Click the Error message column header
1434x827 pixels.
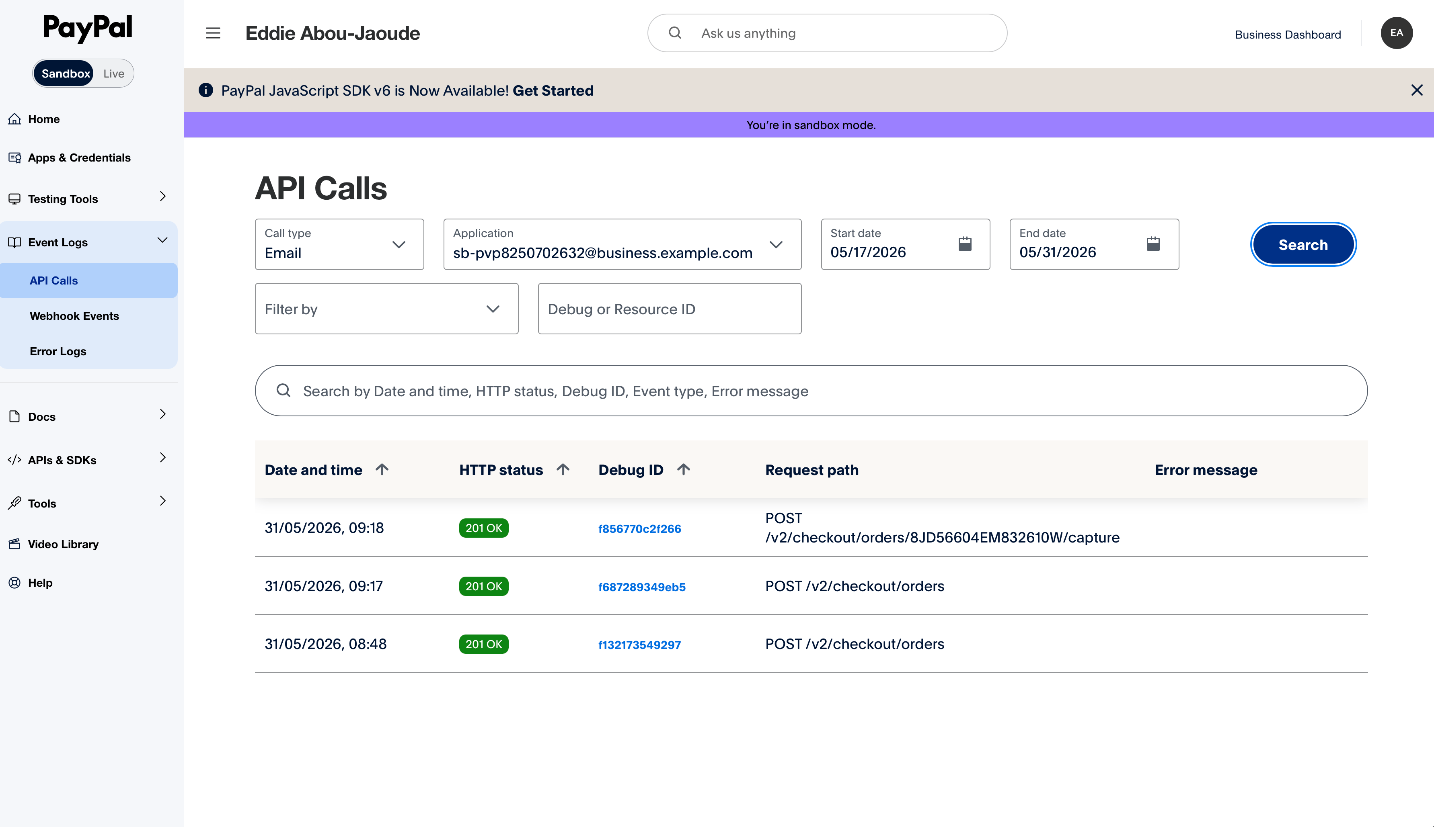1206,470
